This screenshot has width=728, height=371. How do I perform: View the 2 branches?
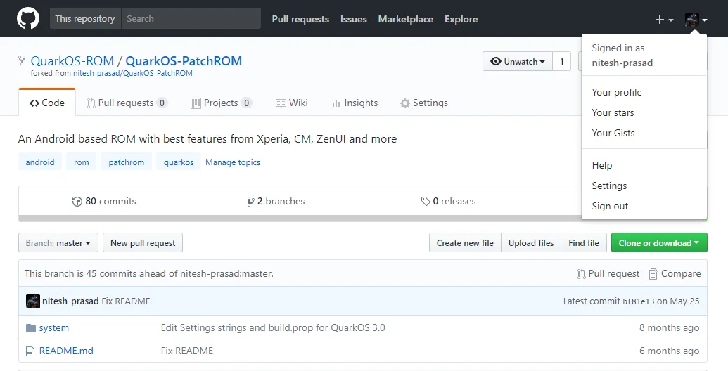point(276,201)
